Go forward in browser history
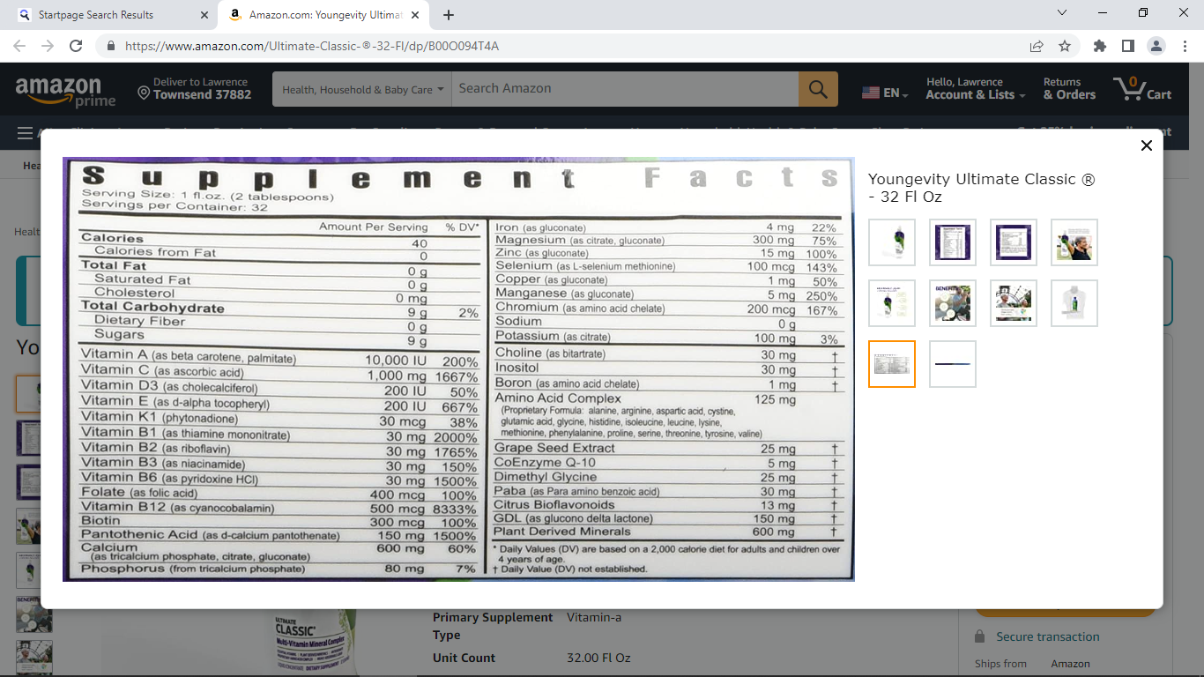The image size is (1204, 677). (x=48, y=46)
